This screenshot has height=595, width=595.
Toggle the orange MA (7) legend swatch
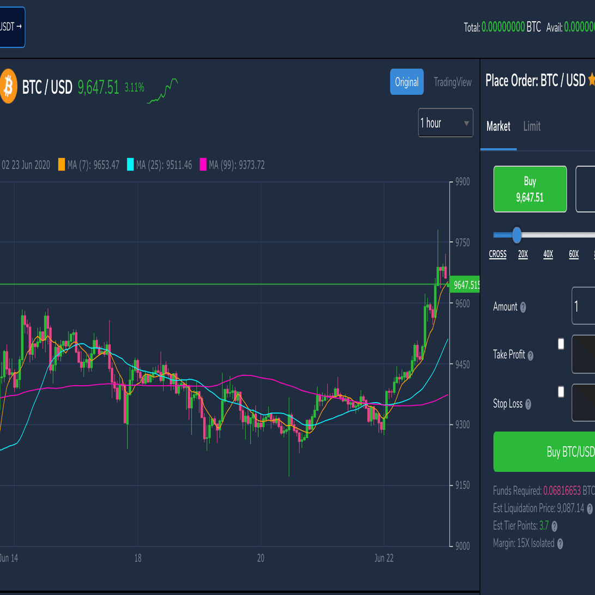click(x=62, y=165)
